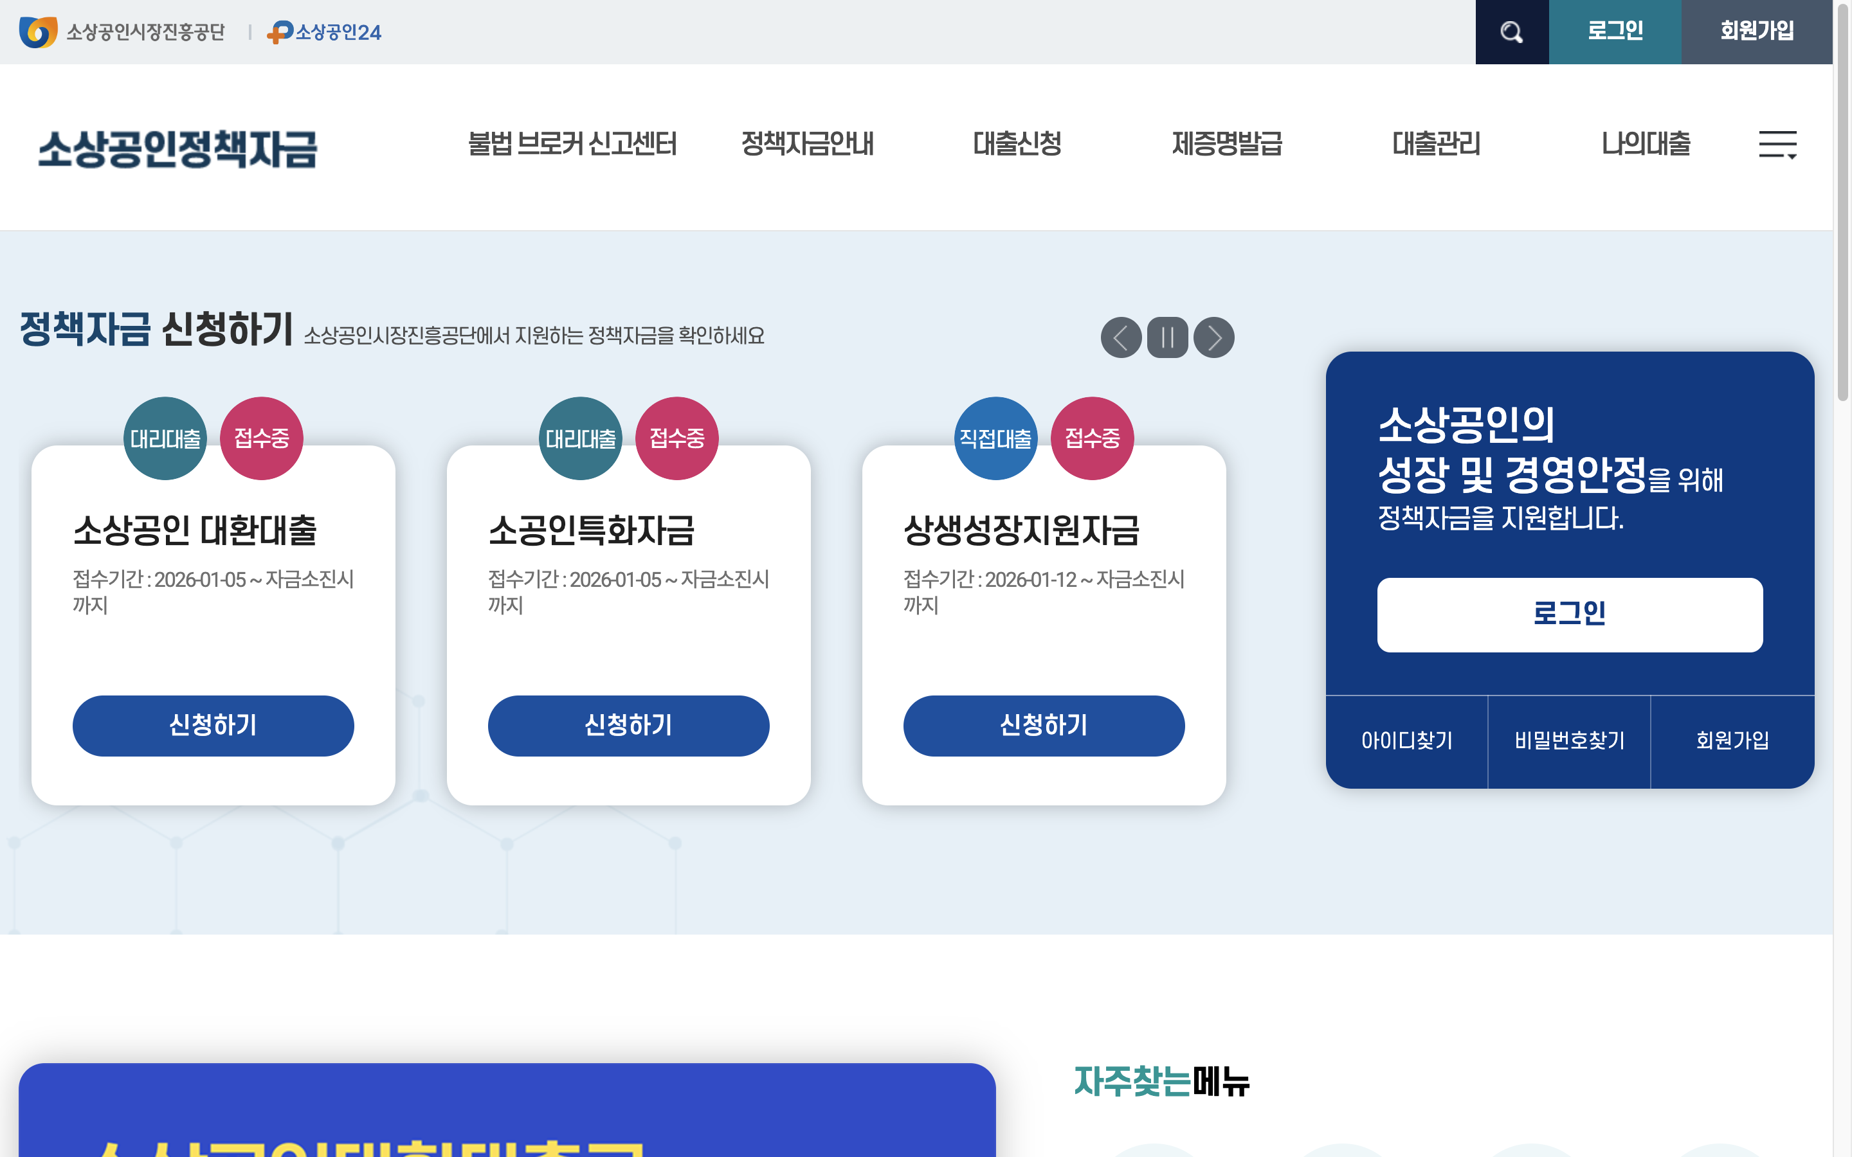Click the 상생성장지원자금 card title
The width and height of the screenshot is (1852, 1157).
click(1022, 530)
